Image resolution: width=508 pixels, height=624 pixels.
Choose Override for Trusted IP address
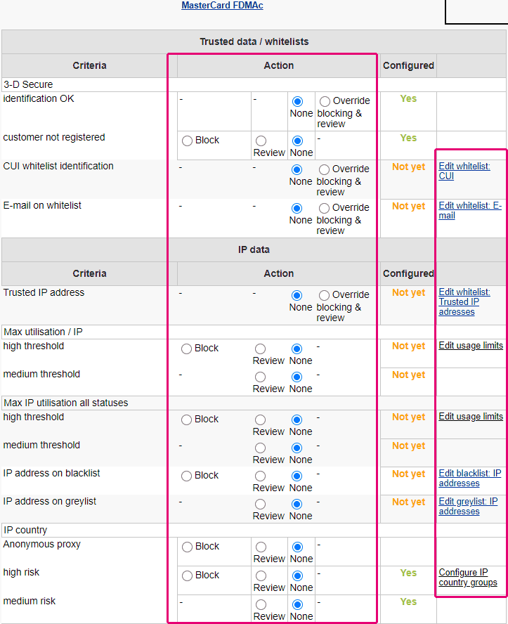pyautogui.click(x=325, y=295)
